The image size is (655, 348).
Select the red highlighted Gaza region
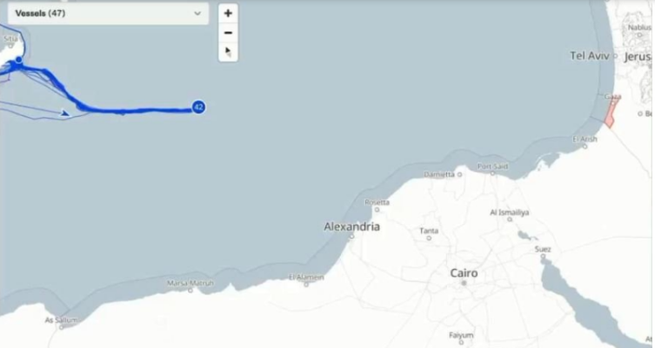[612, 113]
